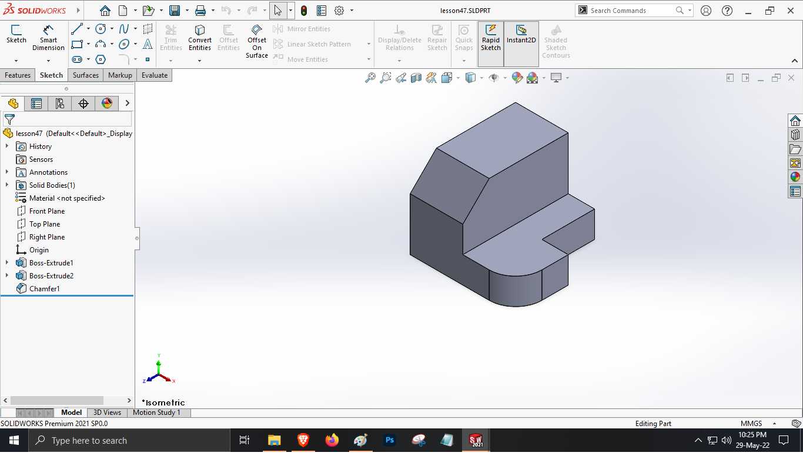Open the ConfigurationManager tab

60,104
